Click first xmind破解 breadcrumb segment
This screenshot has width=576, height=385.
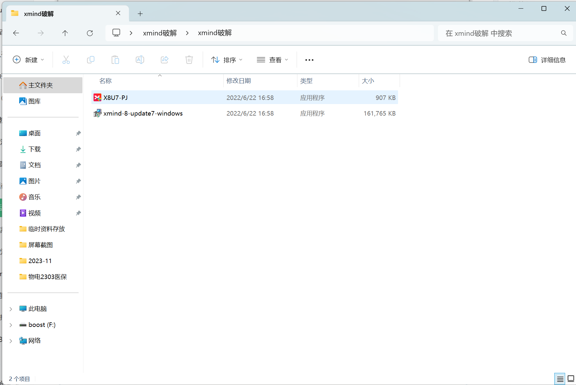point(160,33)
